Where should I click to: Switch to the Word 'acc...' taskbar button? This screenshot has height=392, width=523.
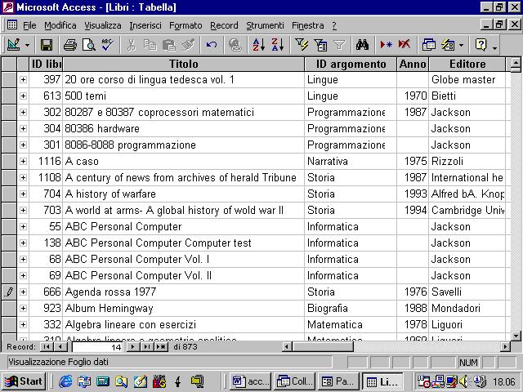click(250, 381)
